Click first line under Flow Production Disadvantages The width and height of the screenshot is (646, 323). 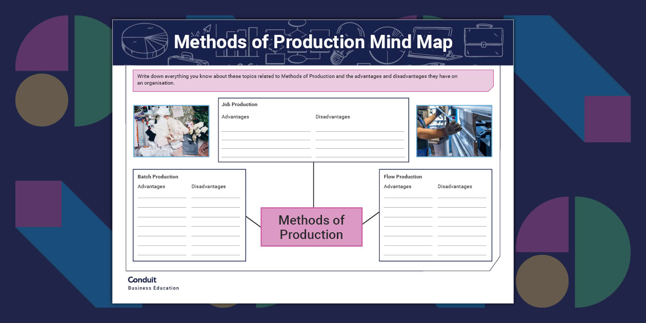click(x=461, y=196)
